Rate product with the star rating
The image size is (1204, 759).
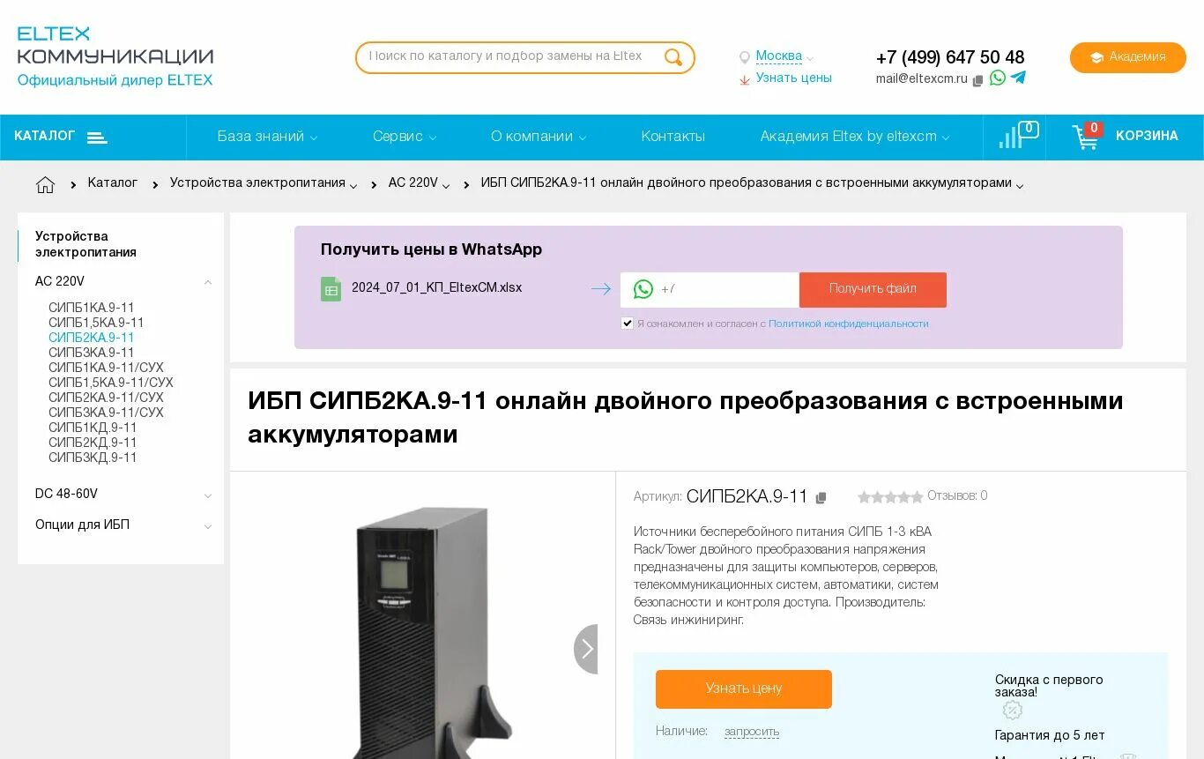coord(890,497)
